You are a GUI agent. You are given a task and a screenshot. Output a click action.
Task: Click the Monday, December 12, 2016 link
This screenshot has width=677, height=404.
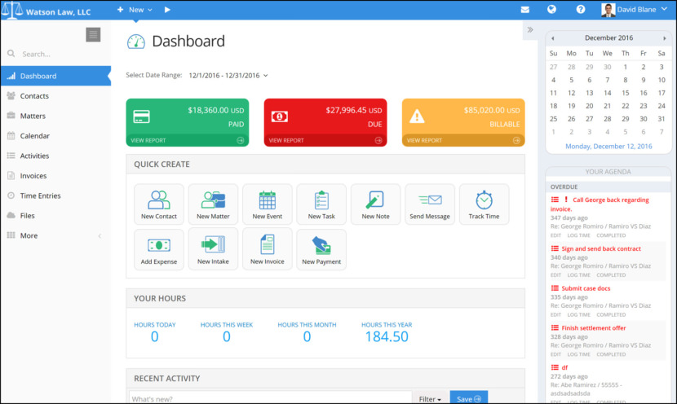pyautogui.click(x=608, y=146)
